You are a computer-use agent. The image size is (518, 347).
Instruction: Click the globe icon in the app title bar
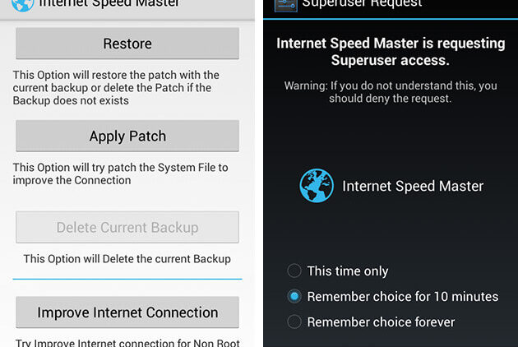pyautogui.click(x=23, y=3)
